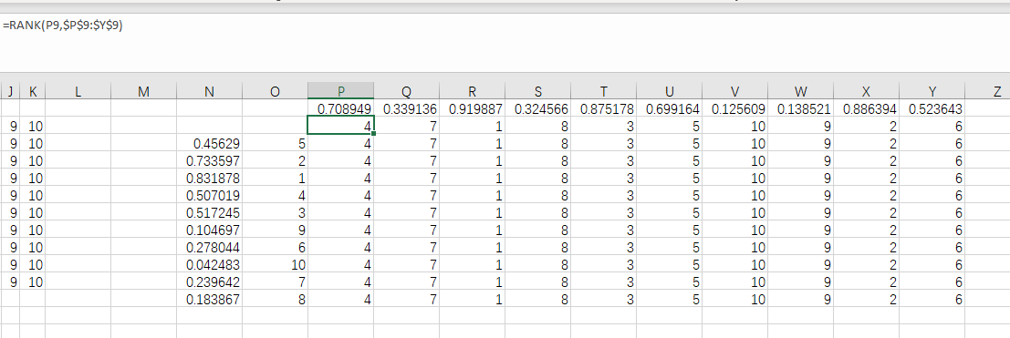Click the formula bar showing =RANK(P9,$P$9:$Y$9)
This screenshot has width=1010, height=338.
[x=505, y=43]
